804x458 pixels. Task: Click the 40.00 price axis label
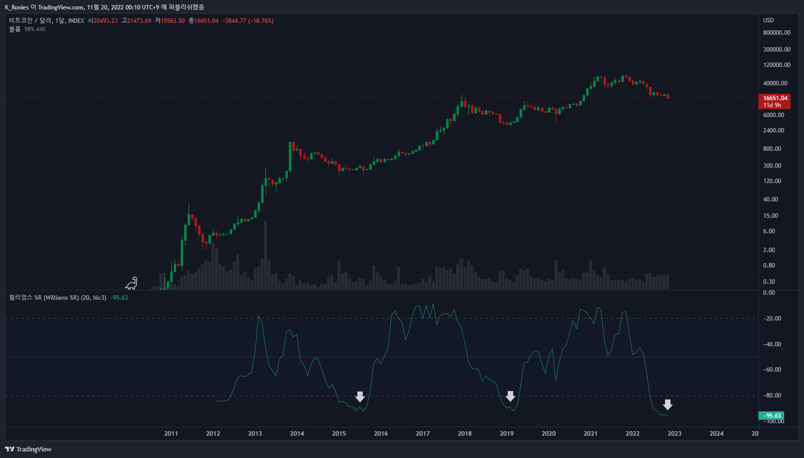pyautogui.click(x=771, y=199)
